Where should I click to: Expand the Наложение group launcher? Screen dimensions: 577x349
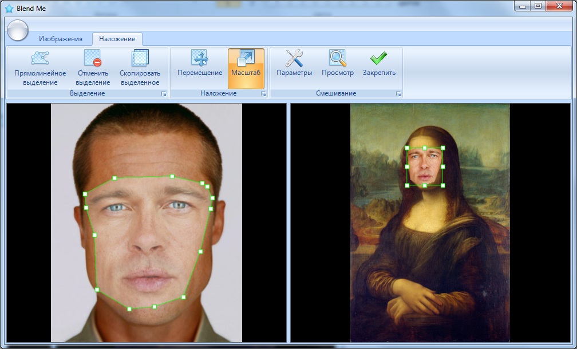[263, 93]
